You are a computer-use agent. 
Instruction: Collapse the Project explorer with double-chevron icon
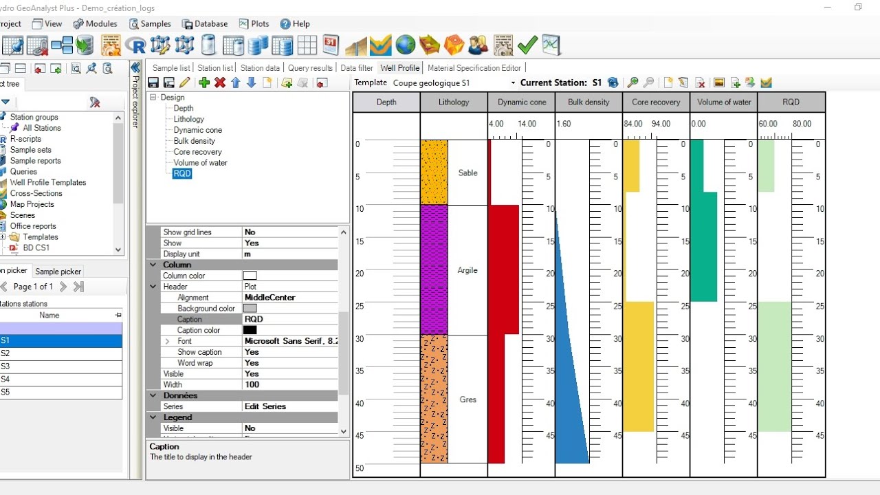coord(135,67)
